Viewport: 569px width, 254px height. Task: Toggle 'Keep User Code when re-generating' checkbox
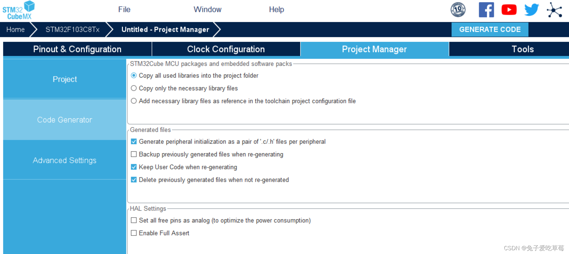(134, 167)
